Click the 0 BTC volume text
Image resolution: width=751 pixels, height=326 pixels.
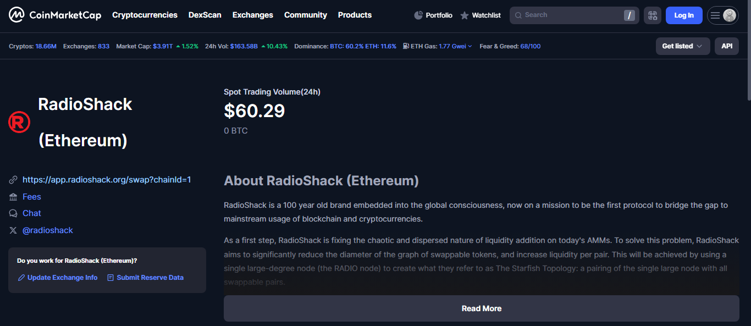(x=236, y=131)
